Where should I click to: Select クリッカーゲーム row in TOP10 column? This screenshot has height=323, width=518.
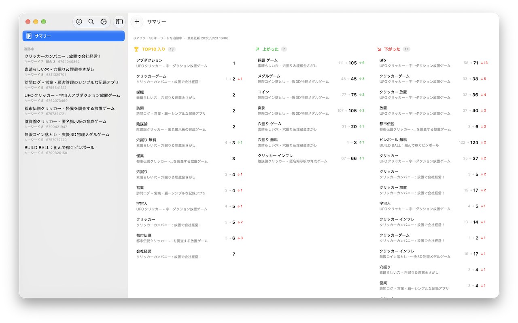[189, 79]
